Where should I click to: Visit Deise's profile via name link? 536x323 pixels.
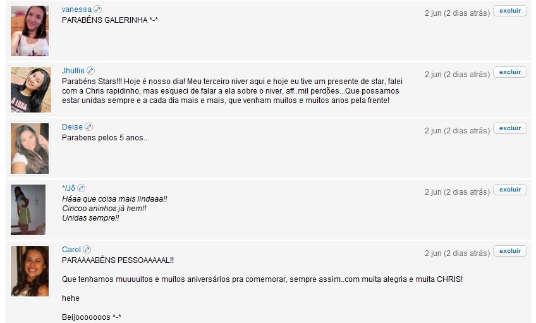[72, 127]
